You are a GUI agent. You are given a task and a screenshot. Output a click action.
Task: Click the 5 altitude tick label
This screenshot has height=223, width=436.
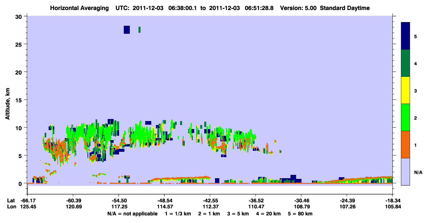[21, 155]
